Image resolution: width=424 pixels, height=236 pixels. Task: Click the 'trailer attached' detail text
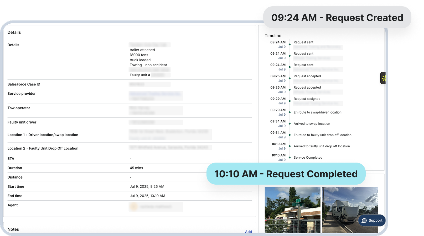coord(142,50)
